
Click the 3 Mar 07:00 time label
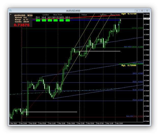100,124
